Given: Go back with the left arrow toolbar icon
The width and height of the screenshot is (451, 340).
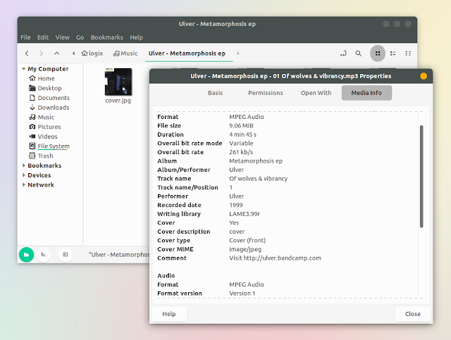Looking at the screenshot, I should [x=27, y=53].
